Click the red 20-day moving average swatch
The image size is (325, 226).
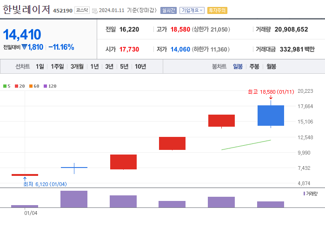coord(17,86)
